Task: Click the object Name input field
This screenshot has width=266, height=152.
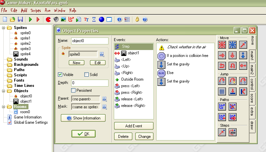Action: (x=90, y=41)
